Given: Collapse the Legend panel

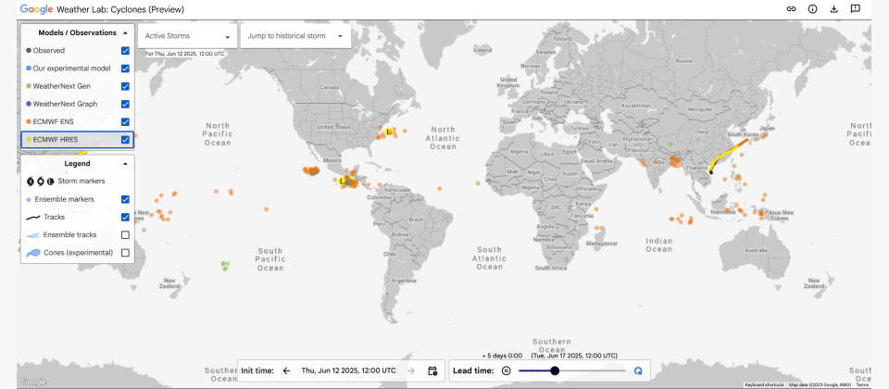Looking at the screenshot, I should pyautogui.click(x=125, y=164).
